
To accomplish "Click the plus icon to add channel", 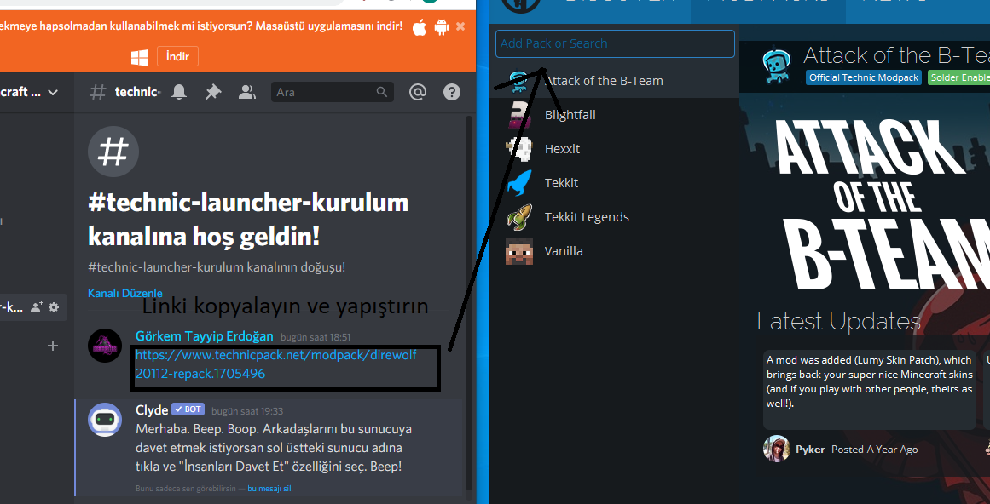I will click(x=53, y=346).
